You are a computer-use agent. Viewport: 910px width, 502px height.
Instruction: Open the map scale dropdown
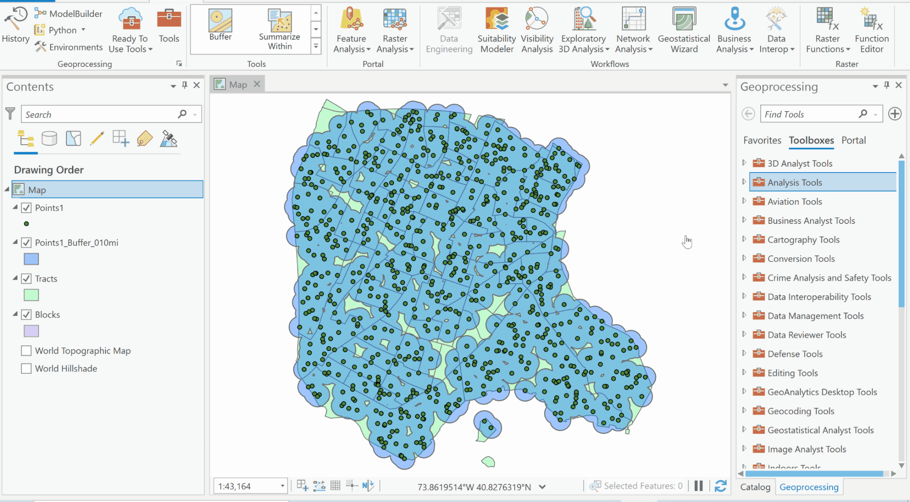click(x=282, y=486)
